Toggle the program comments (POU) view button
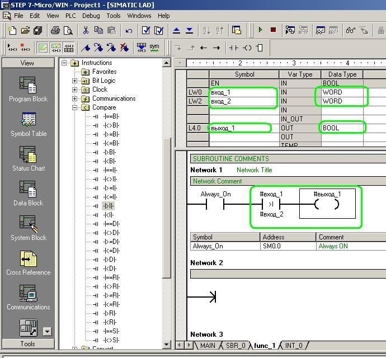Image resolution: width=386 pixels, height=358 pixels. click(43, 48)
